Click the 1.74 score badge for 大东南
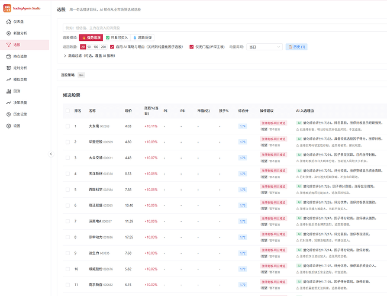The width and height of the screenshot is (387, 296). point(243,126)
